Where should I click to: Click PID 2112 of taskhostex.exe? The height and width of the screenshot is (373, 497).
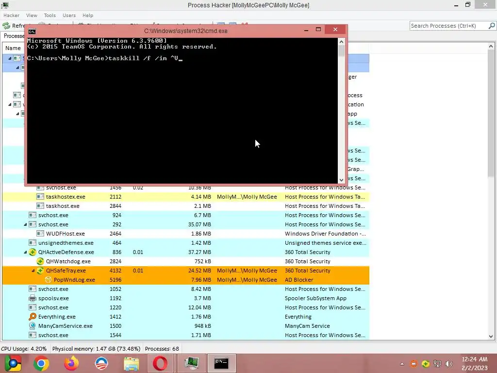point(116,197)
